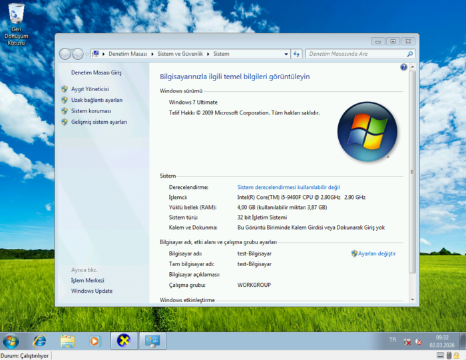Screen dimensions: 466x360
Task: Select the Denetim Masası breadcrumb
Action: [128, 54]
